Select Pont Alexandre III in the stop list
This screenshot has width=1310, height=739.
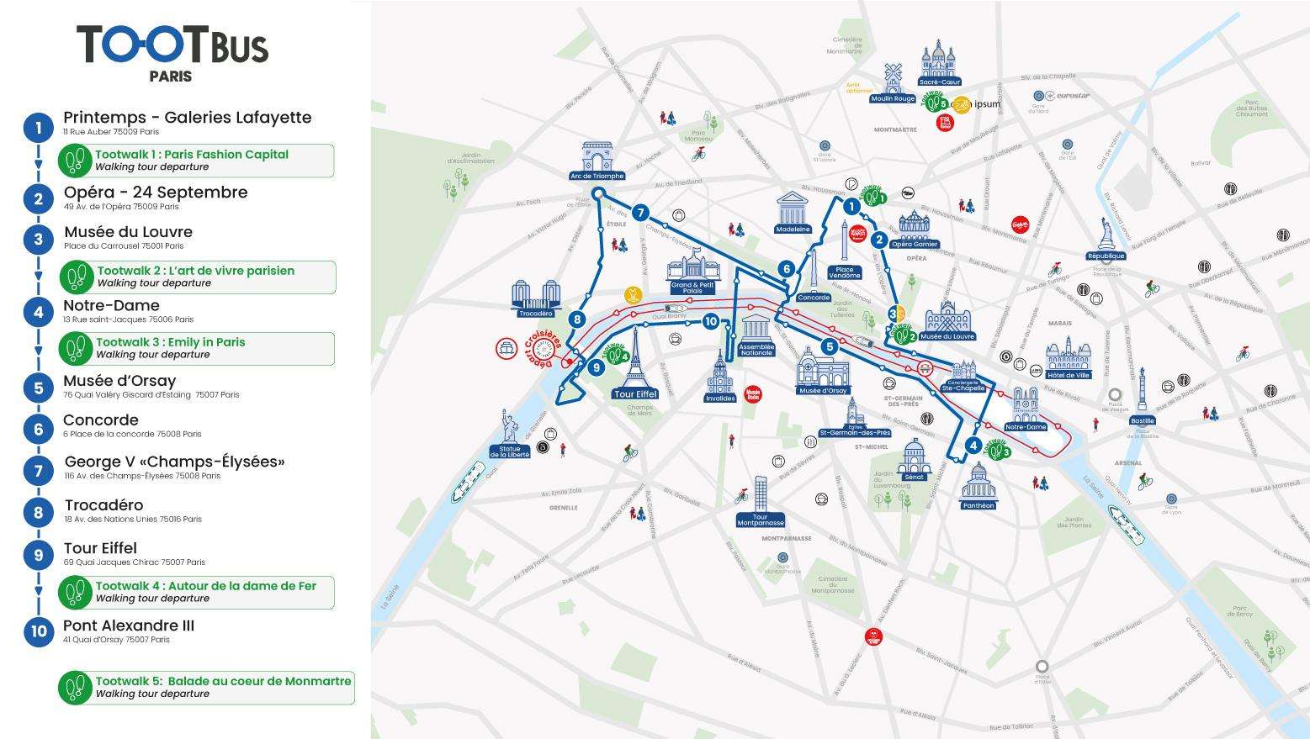[129, 626]
